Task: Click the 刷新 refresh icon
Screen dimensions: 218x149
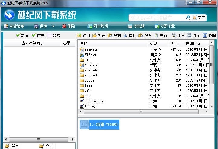Action: 156,35
